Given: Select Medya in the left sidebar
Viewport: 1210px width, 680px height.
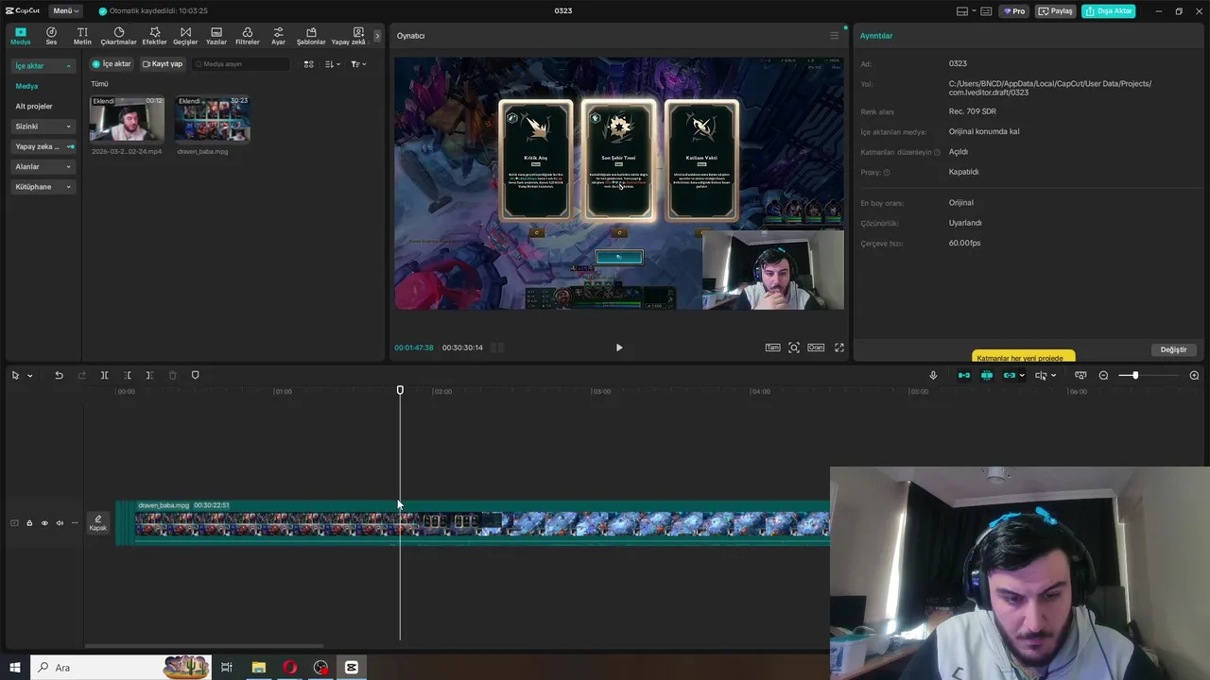Looking at the screenshot, I should click(x=26, y=86).
